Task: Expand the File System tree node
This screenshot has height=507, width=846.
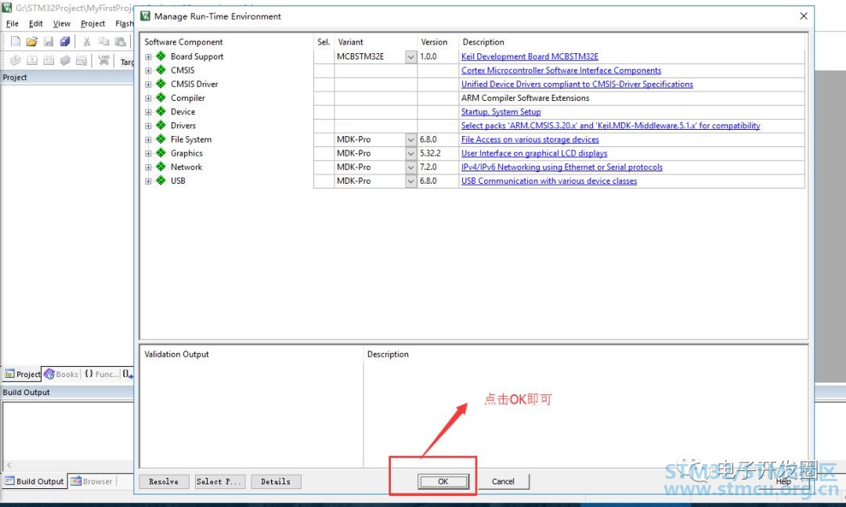Action: point(148,139)
